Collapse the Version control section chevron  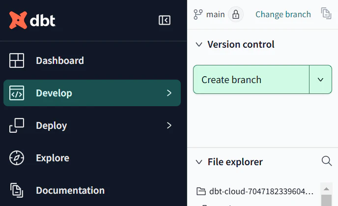pos(199,45)
